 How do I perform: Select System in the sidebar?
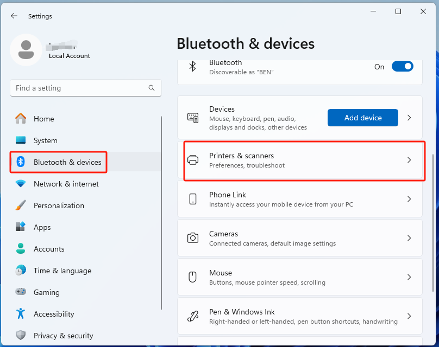tap(85, 140)
